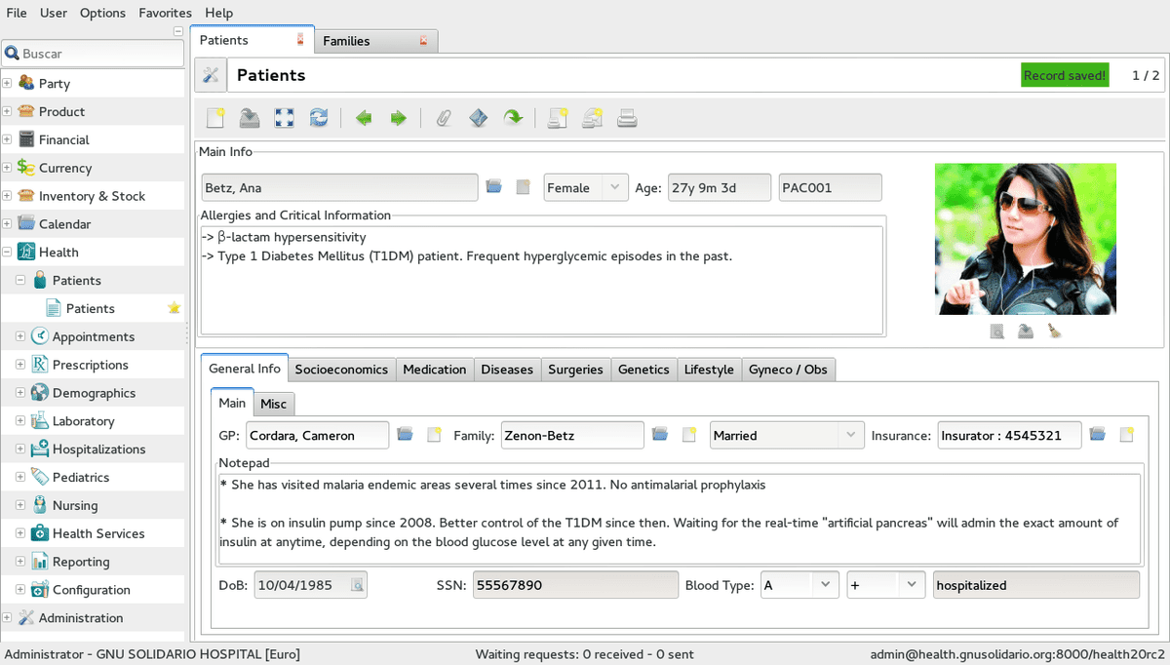Expand the Laboratory tree node
1170x665 pixels.
tap(20, 421)
